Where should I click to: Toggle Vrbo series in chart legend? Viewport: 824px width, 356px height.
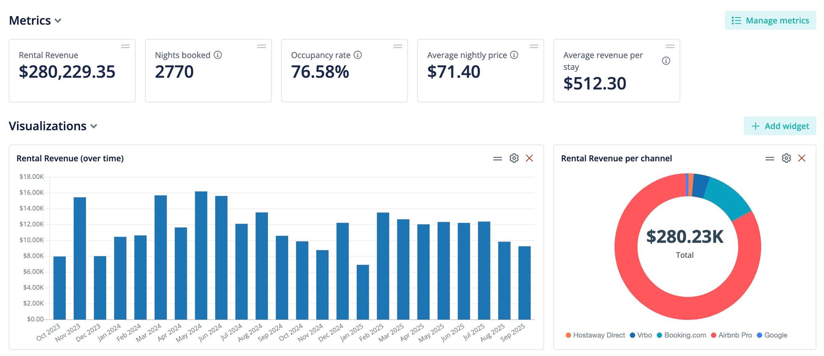(x=641, y=335)
